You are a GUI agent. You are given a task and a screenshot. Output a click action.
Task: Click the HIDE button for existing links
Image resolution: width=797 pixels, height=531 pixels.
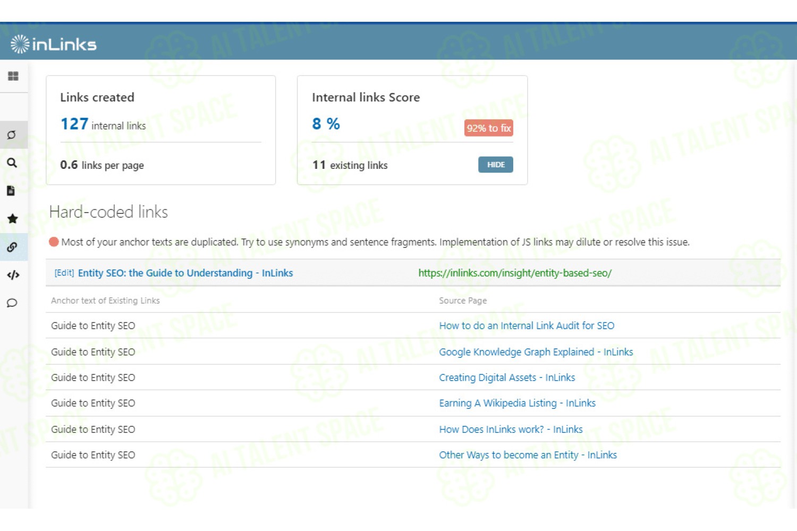[496, 165]
